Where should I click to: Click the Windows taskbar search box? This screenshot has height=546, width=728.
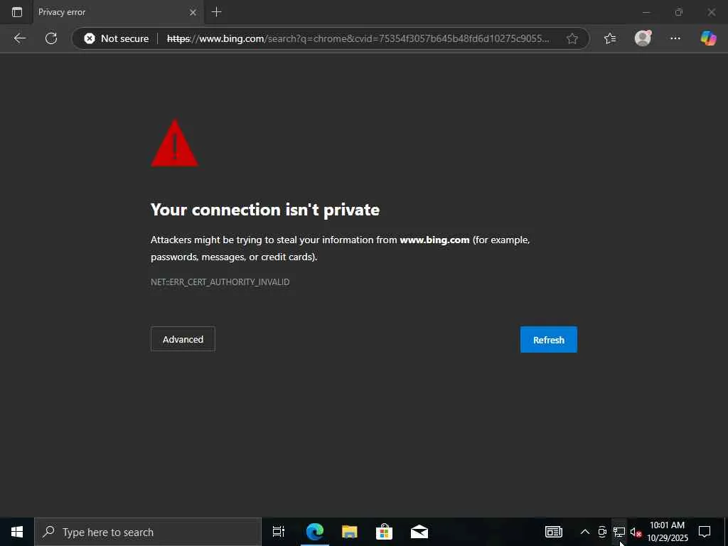(148, 532)
